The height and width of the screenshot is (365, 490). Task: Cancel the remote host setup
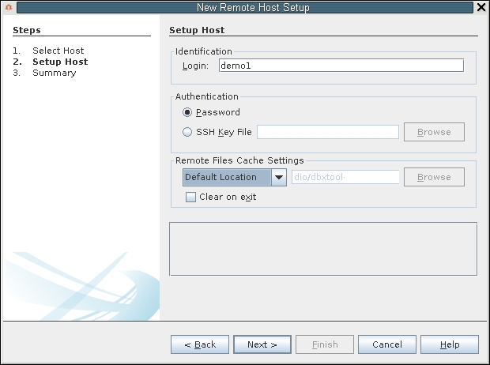pos(387,344)
